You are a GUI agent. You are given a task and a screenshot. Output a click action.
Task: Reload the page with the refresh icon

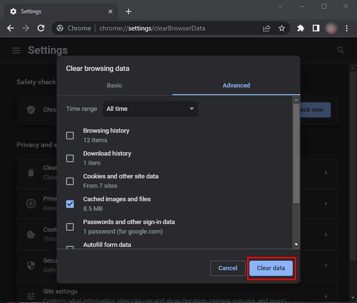[41, 28]
